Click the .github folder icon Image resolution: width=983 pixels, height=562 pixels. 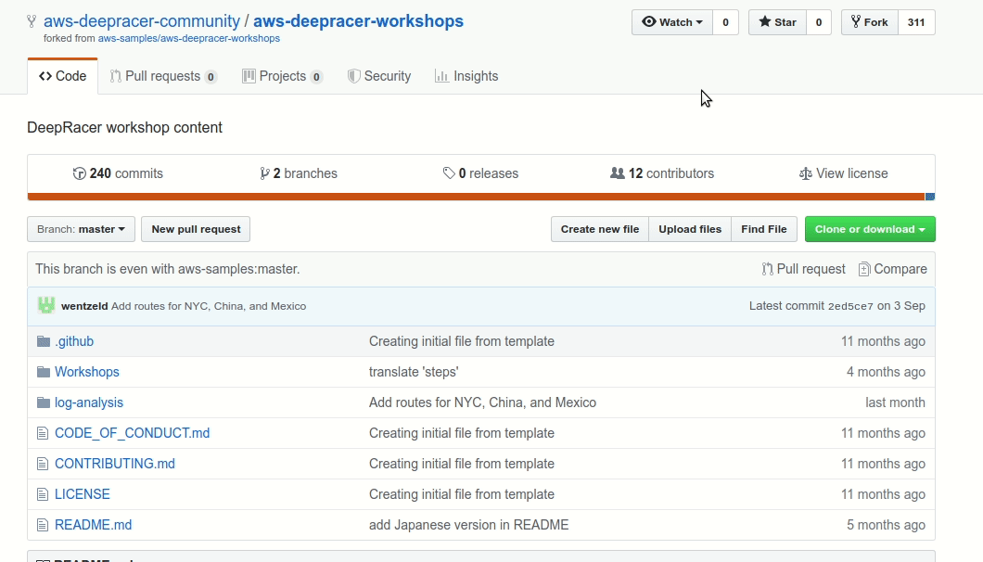(x=44, y=341)
